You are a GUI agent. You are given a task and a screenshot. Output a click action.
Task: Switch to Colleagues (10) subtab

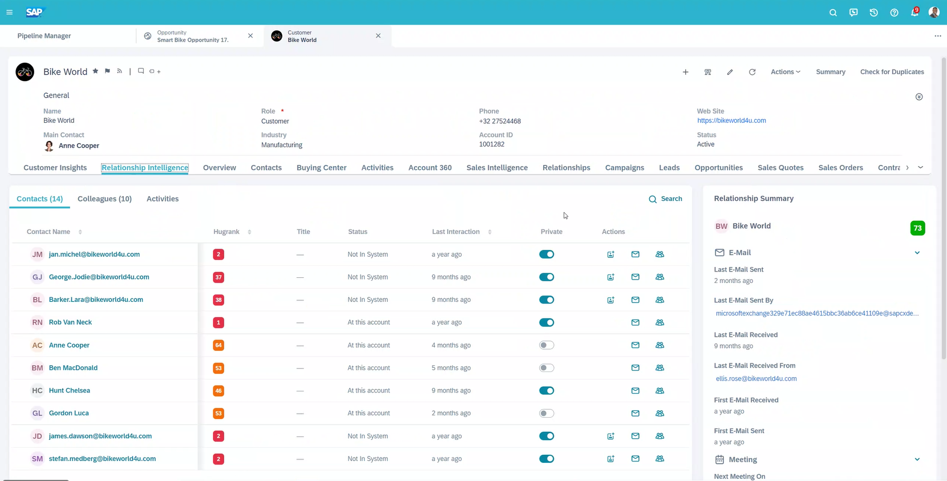tap(104, 199)
